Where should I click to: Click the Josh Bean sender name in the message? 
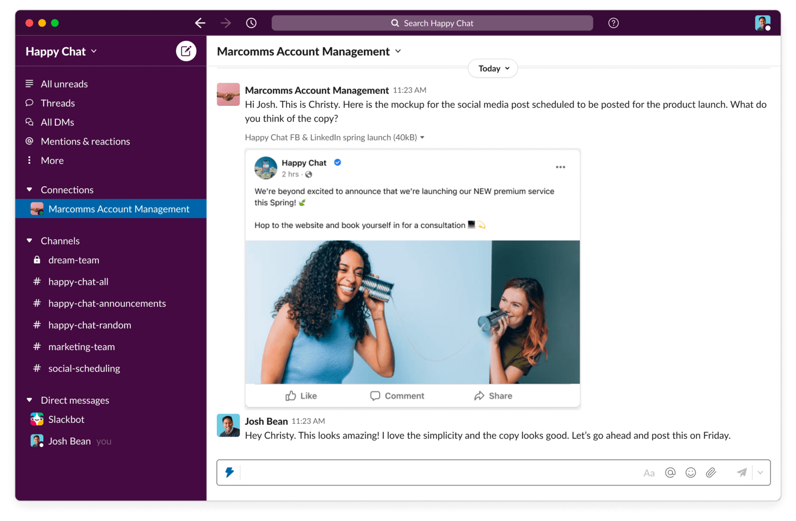tap(266, 421)
